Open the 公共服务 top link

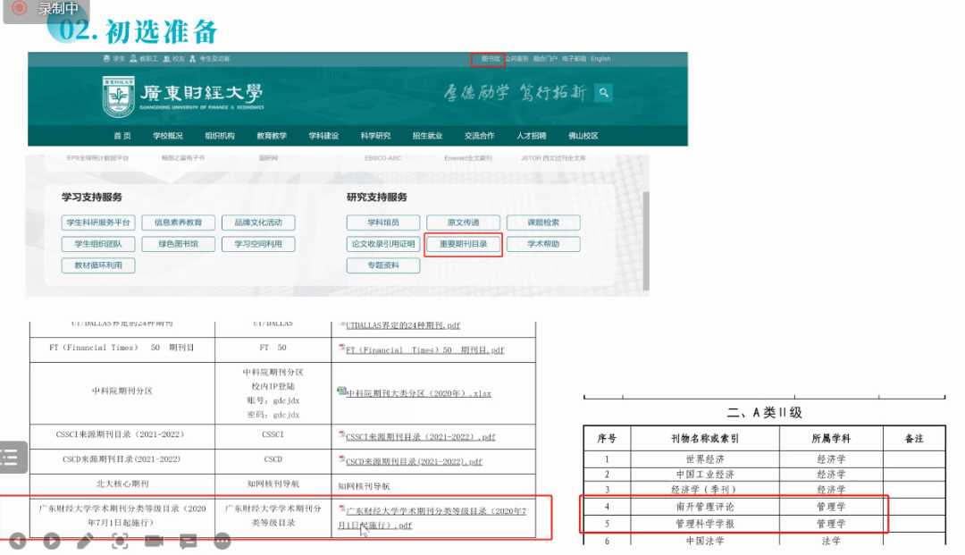[517, 59]
